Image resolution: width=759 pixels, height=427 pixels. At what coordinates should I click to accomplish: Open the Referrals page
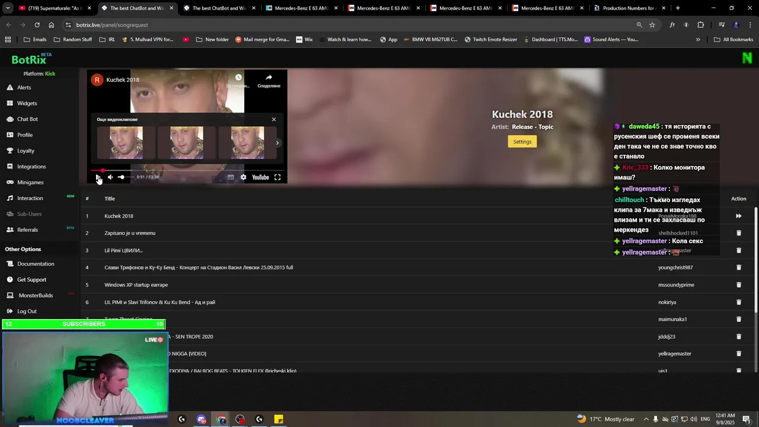[27, 230]
